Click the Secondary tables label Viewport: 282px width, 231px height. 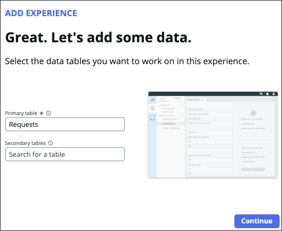click(x=25, y=143)
